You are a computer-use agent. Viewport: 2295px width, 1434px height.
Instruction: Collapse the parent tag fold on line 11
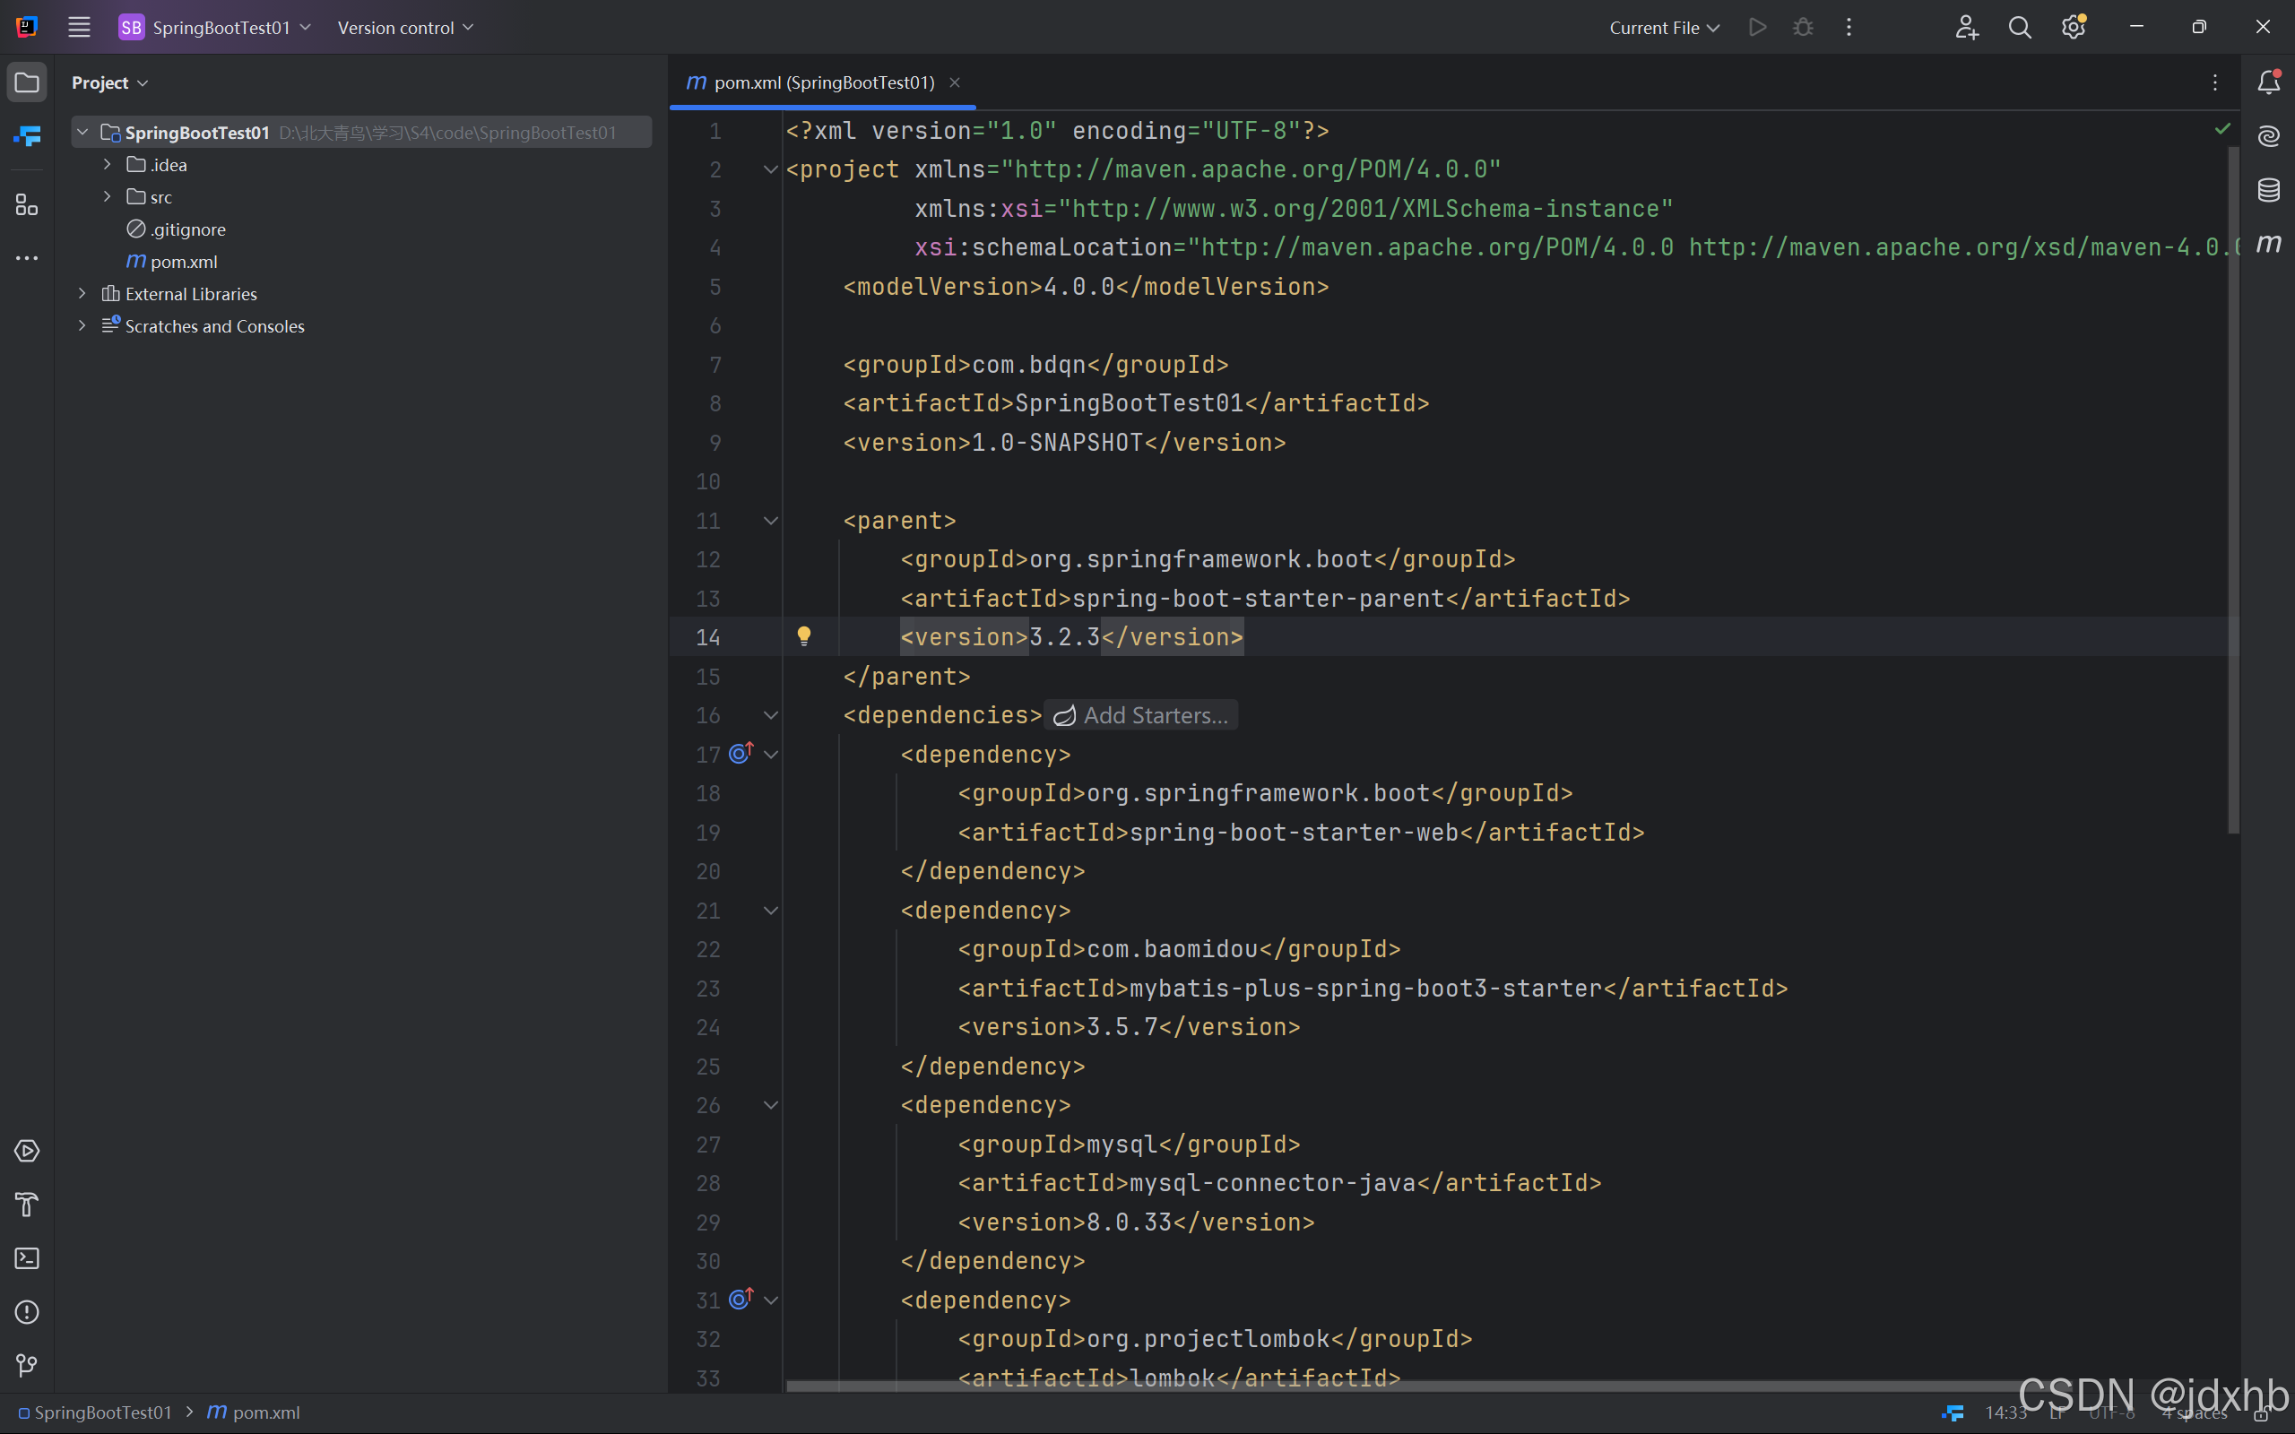(771, 521)
